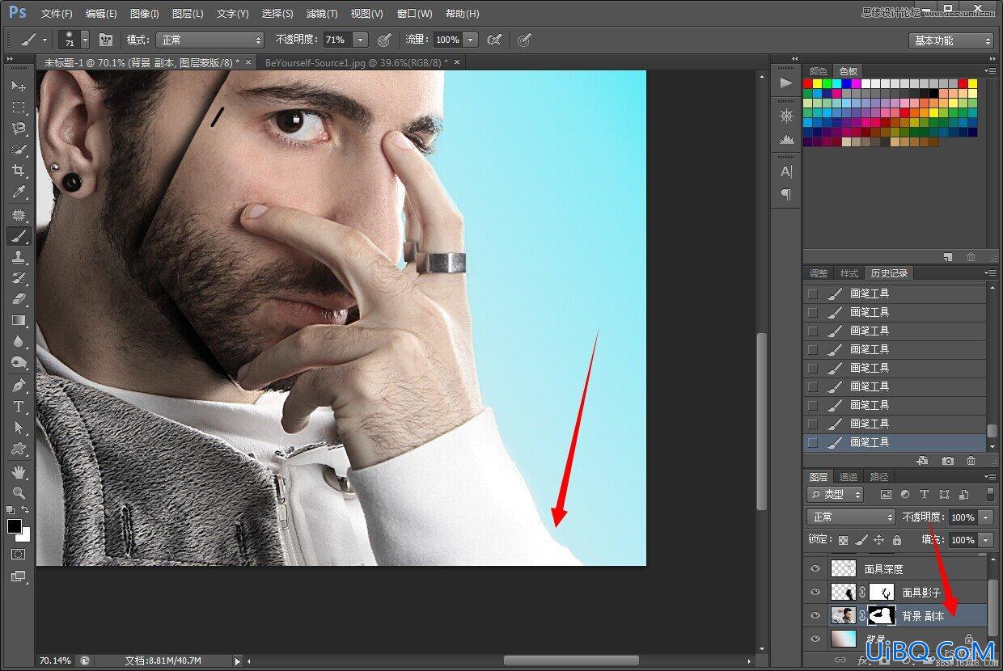Switch to 通道 panel tab

coord(849,477)
